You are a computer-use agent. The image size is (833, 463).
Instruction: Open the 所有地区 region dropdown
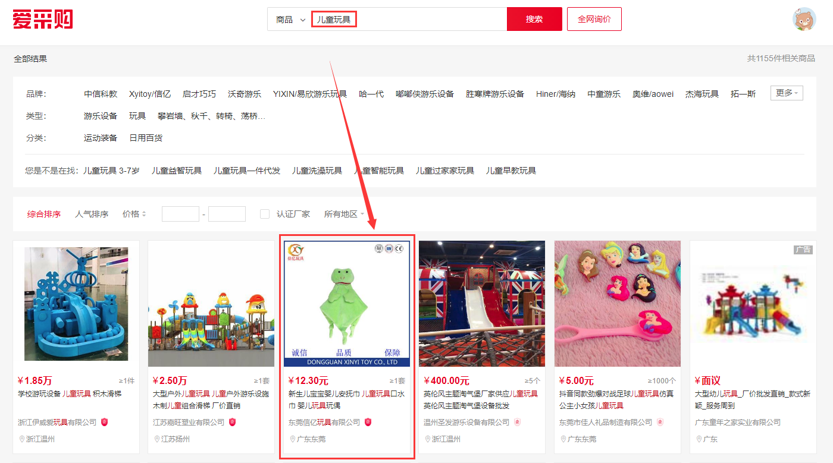click(344, 214)
